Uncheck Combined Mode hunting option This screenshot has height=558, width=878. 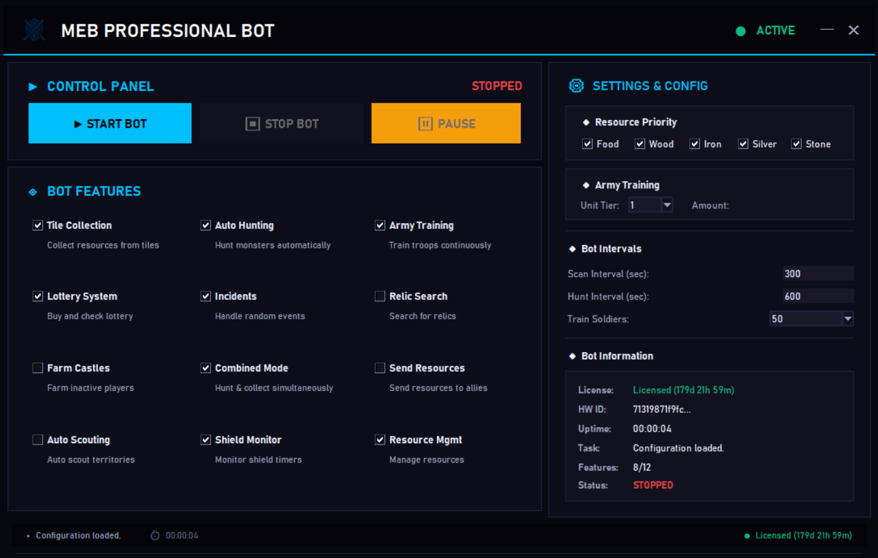point(205,368)
